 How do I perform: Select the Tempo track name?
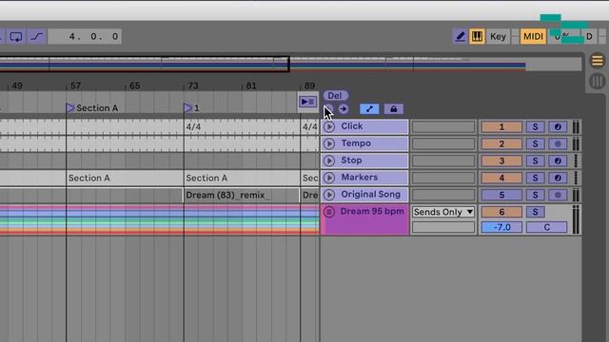coord(356,143)
